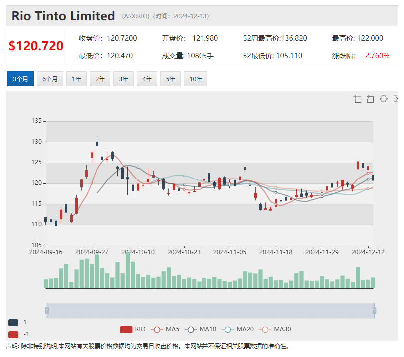This screenshot has width=404, height=357.
Task: Toggle MA5 line in legend
Action: pos(166,329)
